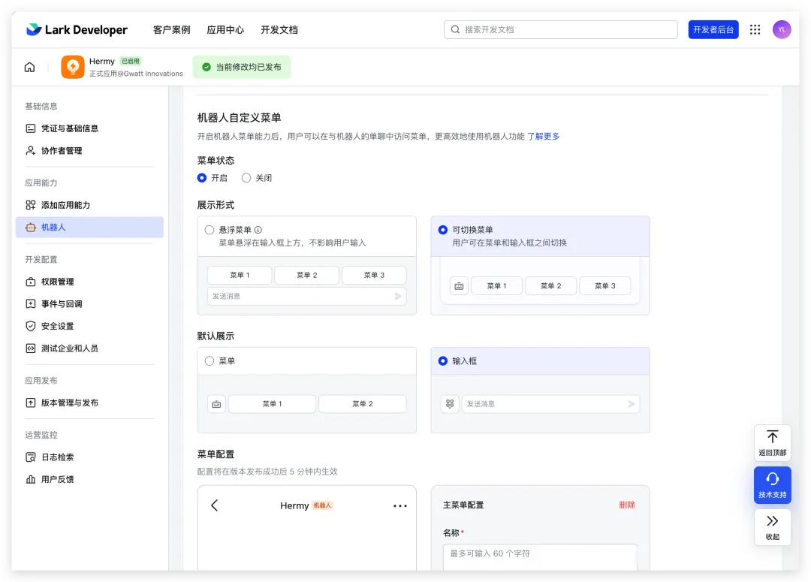Click the 已启用 status tag
The height and width of the screenshot is (582, 811).
(x=131, y=61)
